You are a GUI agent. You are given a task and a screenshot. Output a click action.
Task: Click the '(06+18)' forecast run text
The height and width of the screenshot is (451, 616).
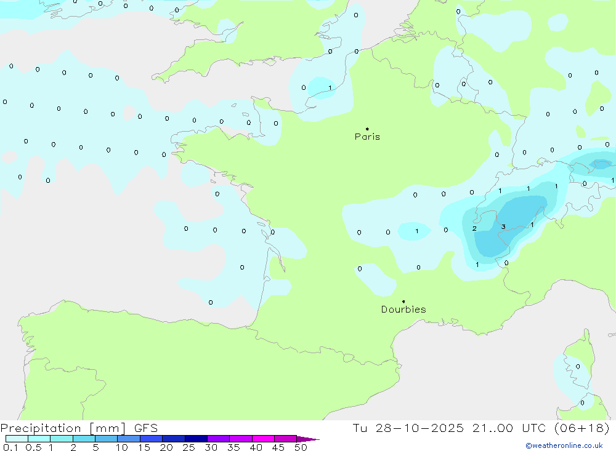582,428
